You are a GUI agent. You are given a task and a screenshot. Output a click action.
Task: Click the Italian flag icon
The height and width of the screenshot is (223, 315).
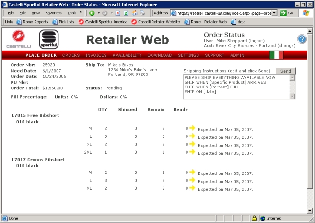(x=277, y=55)
